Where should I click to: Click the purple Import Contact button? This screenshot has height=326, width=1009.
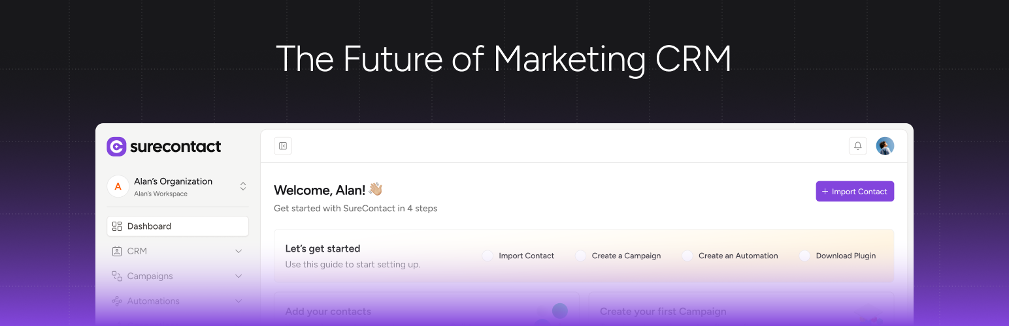(x=855, y=192)
